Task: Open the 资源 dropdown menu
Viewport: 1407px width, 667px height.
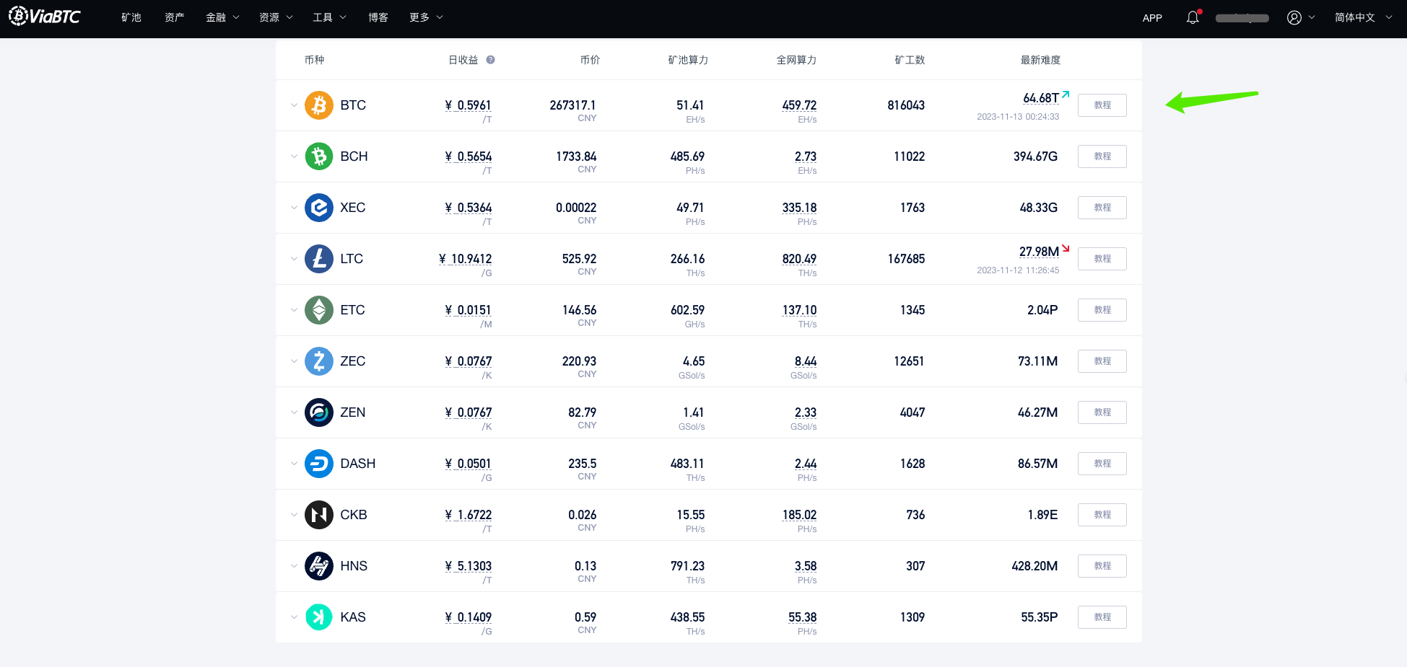Action: (276, 17)
